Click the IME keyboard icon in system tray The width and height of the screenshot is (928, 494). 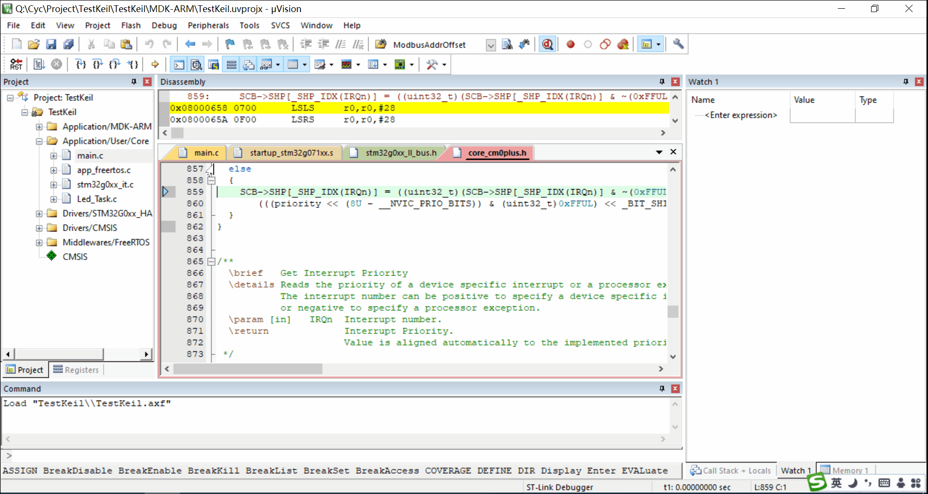pos(884,483)
